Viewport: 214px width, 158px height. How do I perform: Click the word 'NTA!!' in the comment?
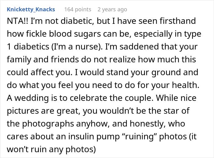(x=17, y=21)
